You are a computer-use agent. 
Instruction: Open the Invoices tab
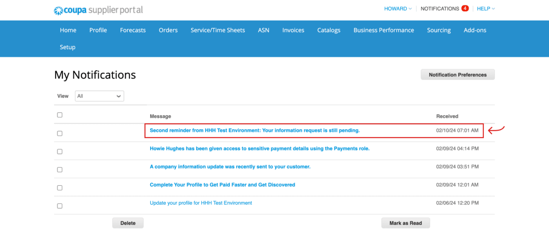pos(293,30)
